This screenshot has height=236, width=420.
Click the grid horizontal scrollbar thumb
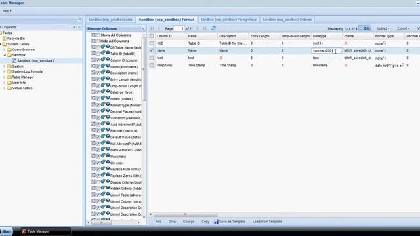pyautogui.click(x=185, y=214)
